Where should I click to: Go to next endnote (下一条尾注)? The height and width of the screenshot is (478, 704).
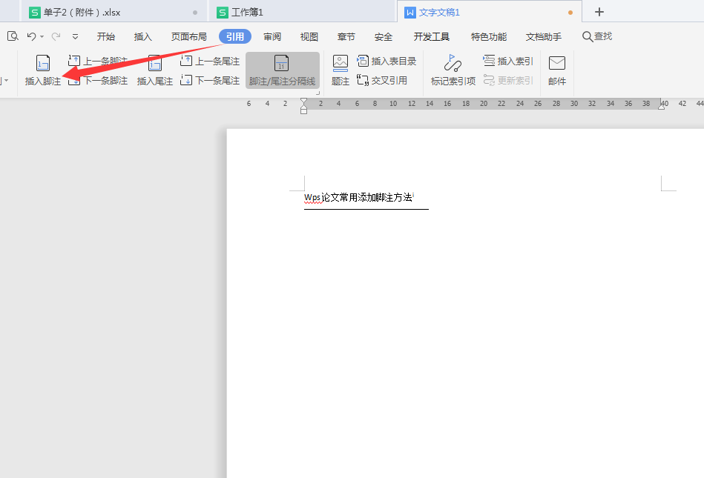pos(210,80)
